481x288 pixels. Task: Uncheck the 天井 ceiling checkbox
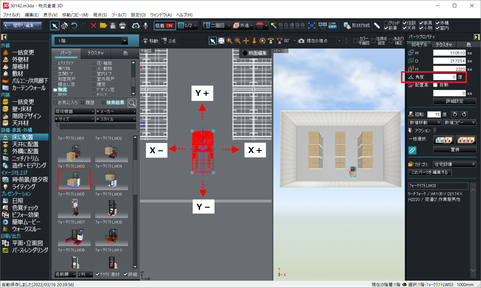(x=405, y=28)
